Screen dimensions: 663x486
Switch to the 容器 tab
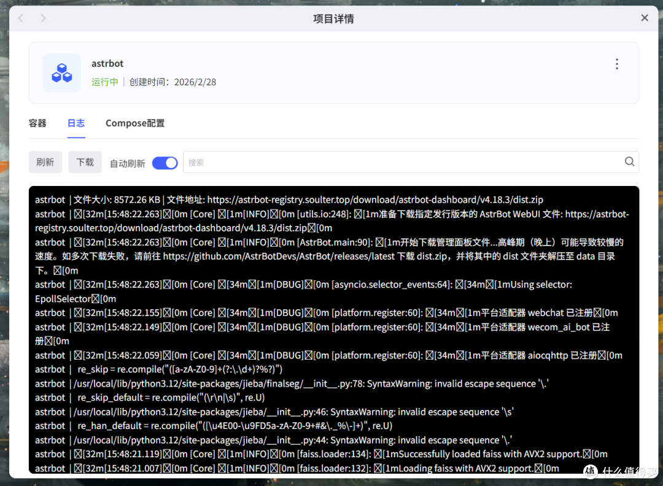pos(37,123)
